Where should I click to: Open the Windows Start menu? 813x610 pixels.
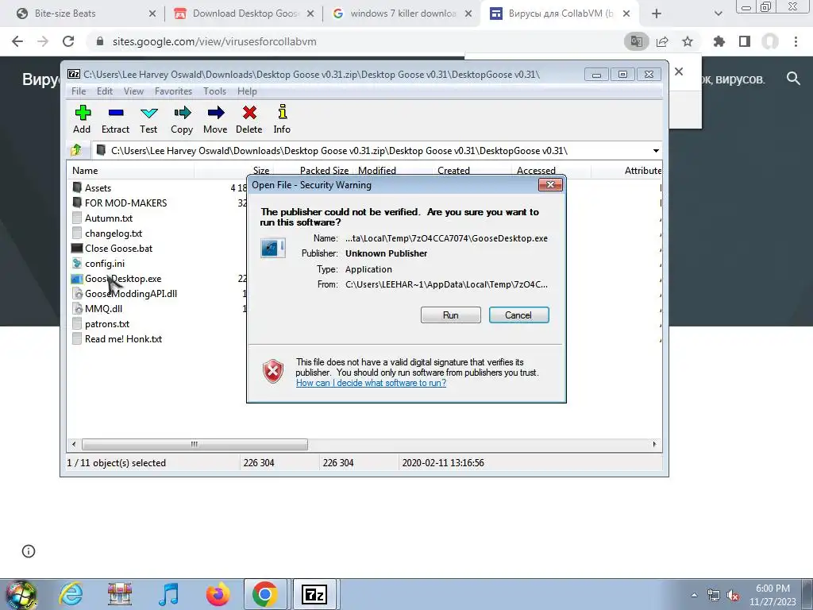[21, 594]
